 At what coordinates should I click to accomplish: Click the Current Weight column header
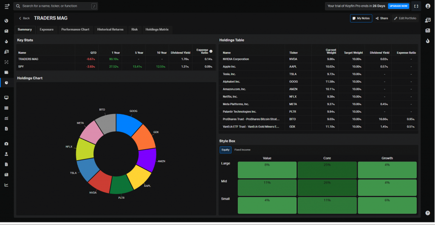pos(331,51)
